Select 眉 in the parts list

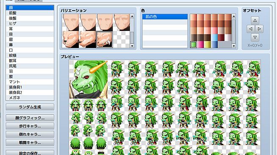(30, 39)
